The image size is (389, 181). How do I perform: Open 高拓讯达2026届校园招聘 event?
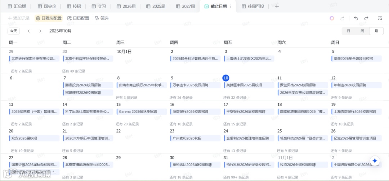(x=195, y=165)
